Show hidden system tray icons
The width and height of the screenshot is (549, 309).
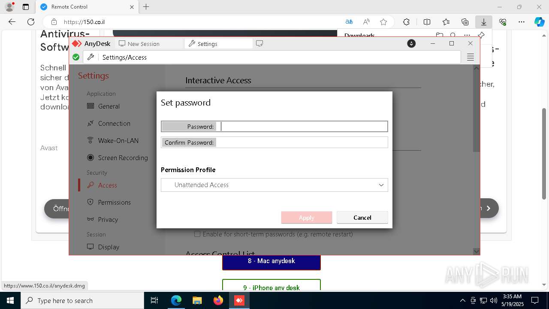click(462, 300)
